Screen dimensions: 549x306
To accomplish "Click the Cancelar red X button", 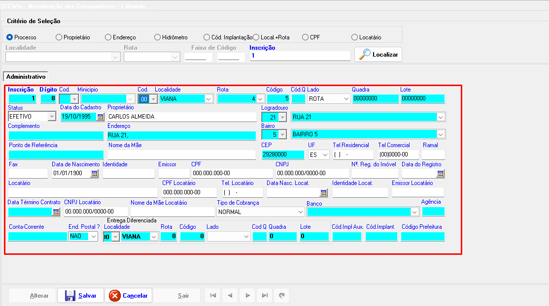I will pyautogui.click(x=129, y=296).
